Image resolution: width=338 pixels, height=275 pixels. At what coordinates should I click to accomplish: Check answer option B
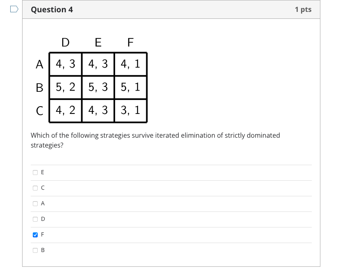click(35, 250)
